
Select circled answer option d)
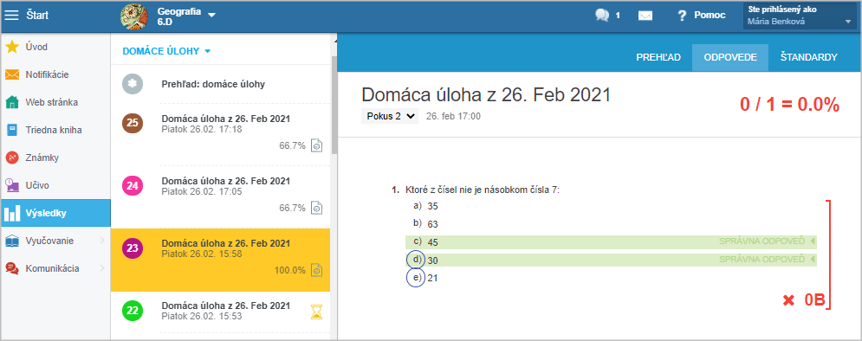pyautogui.click(x=418, y=259)
